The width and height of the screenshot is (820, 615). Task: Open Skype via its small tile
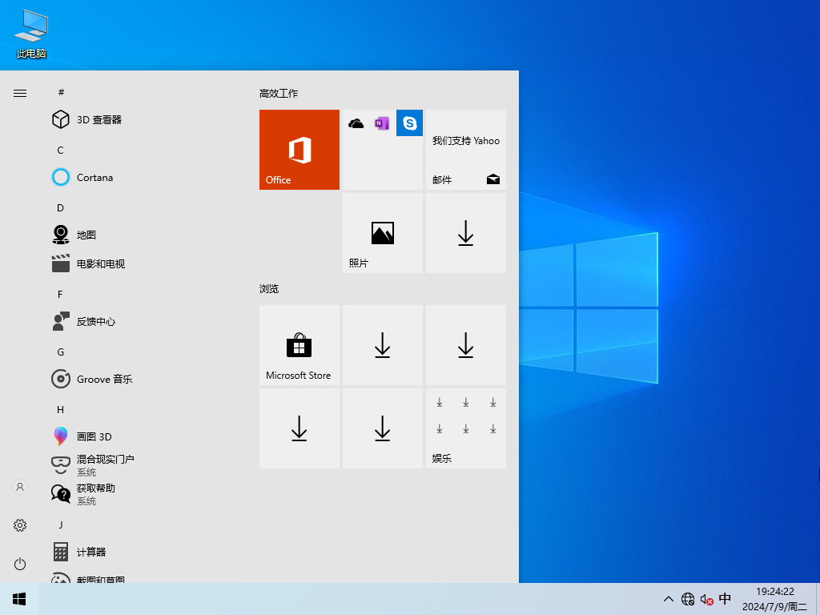pos(409,123)
